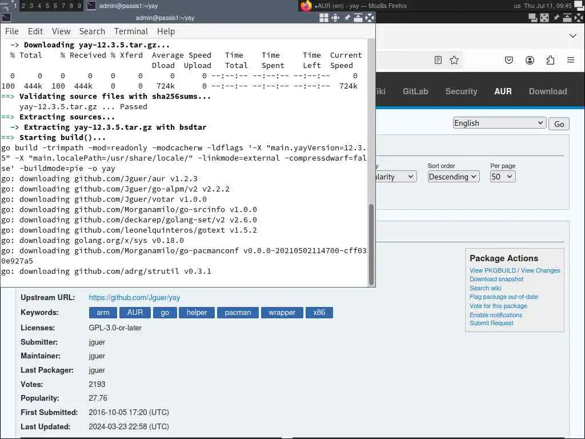Click the pin icon in terminal title bar

pos(347,18)
